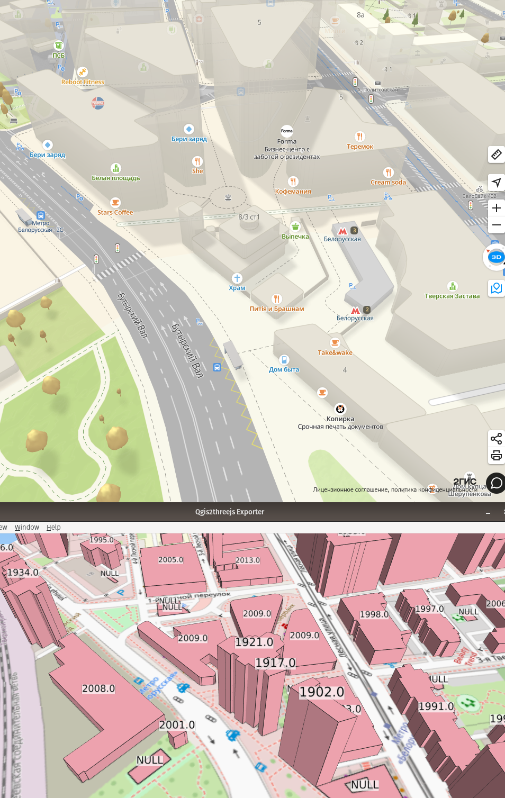
Task: Open the Help menu in Qgis2threejs
Action: coord(53,527)
